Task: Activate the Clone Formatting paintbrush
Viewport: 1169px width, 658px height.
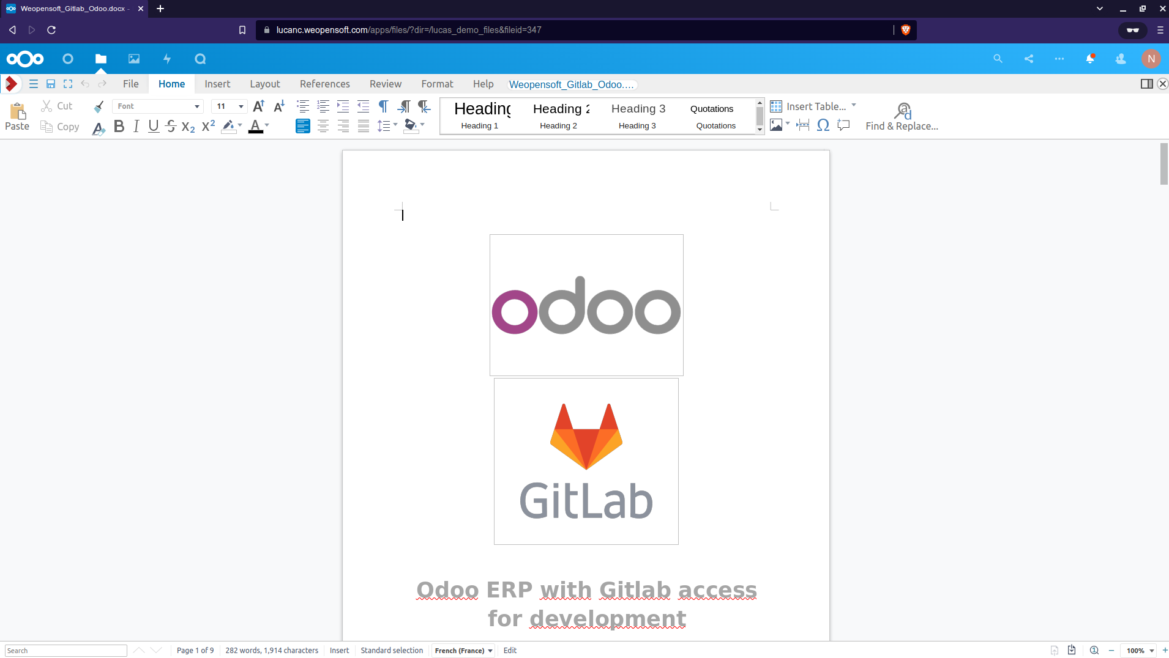Action: click(99, 106)
